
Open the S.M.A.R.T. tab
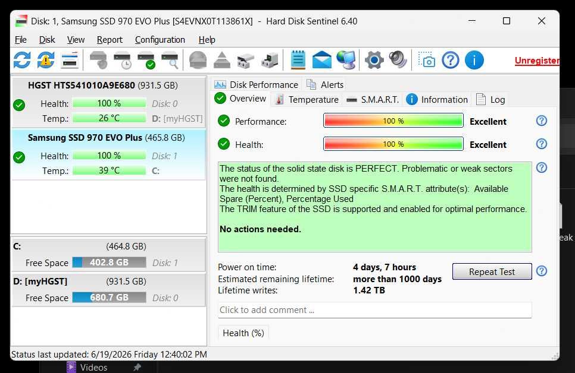click(373, 100)
